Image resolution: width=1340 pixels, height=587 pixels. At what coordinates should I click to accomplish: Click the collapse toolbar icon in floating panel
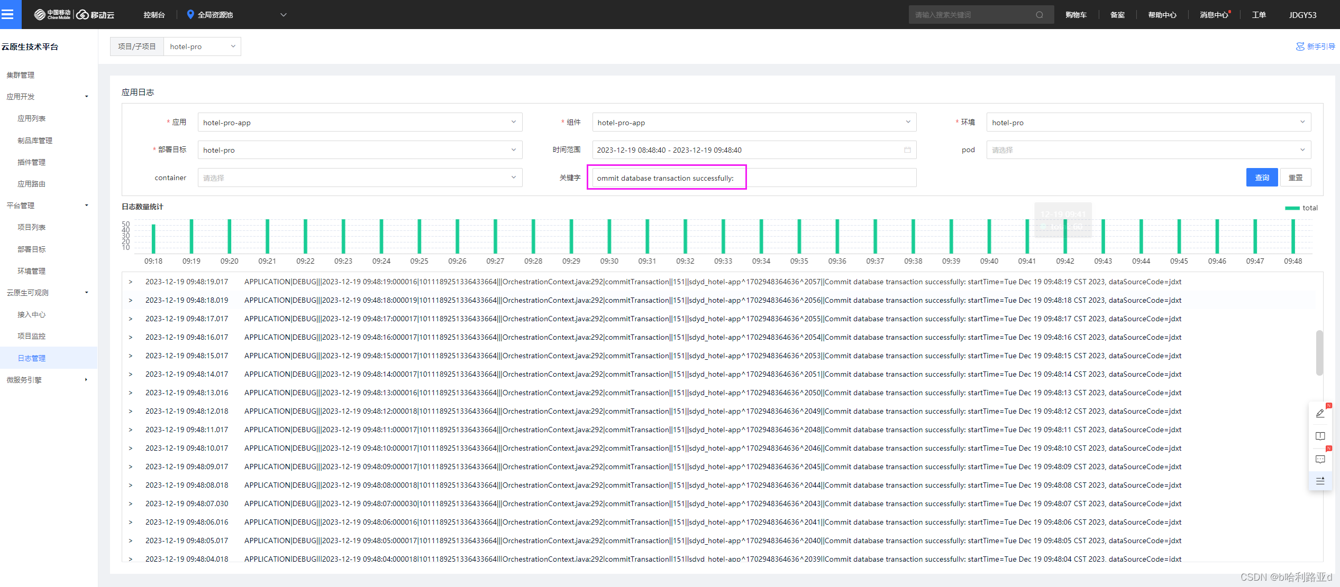pos(1320,481)
